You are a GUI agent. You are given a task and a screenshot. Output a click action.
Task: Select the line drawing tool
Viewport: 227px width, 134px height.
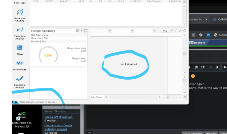click(175, 31)
